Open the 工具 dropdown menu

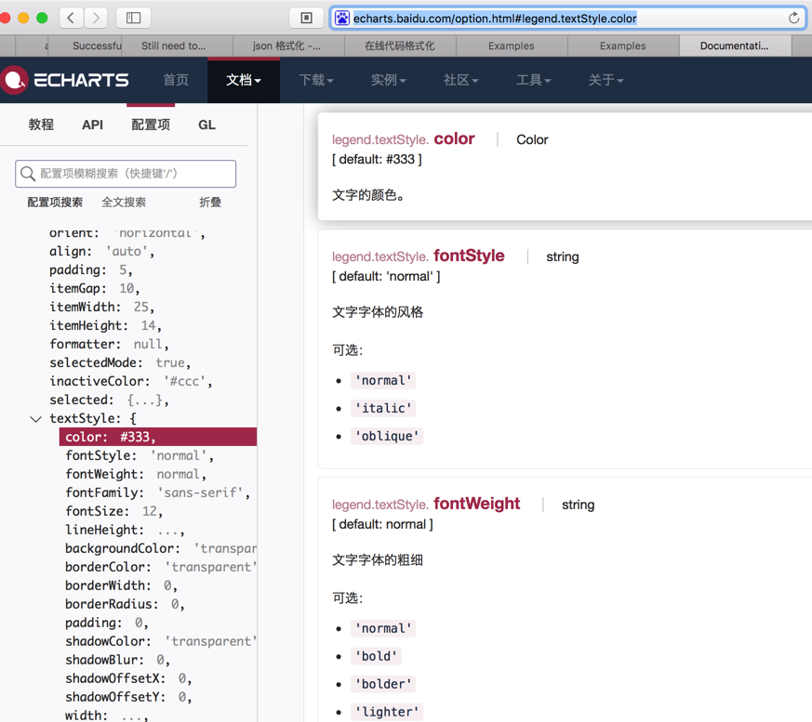[533, 80]
